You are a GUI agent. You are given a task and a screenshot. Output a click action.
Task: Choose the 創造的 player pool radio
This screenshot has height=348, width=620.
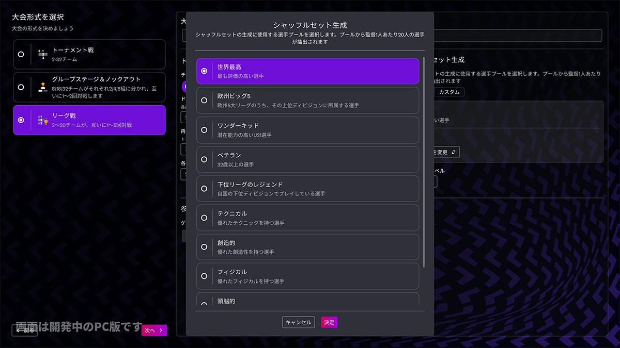click(204, 247)
